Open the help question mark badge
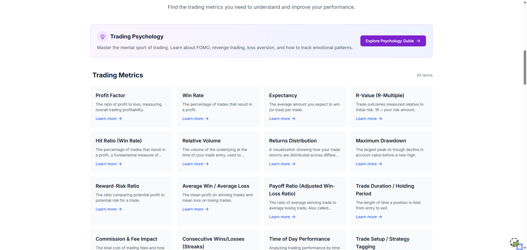 pyautogui.click(x=519, y=247)
